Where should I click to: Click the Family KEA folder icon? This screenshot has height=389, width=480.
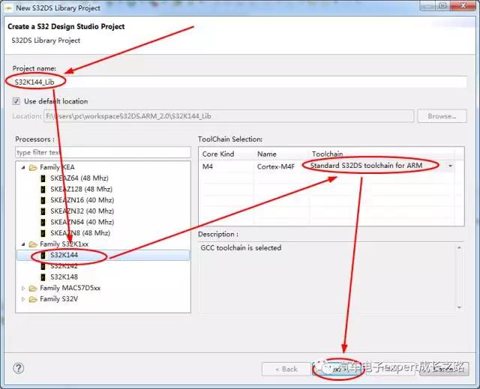pyautogui.click(x=33, y=168)
